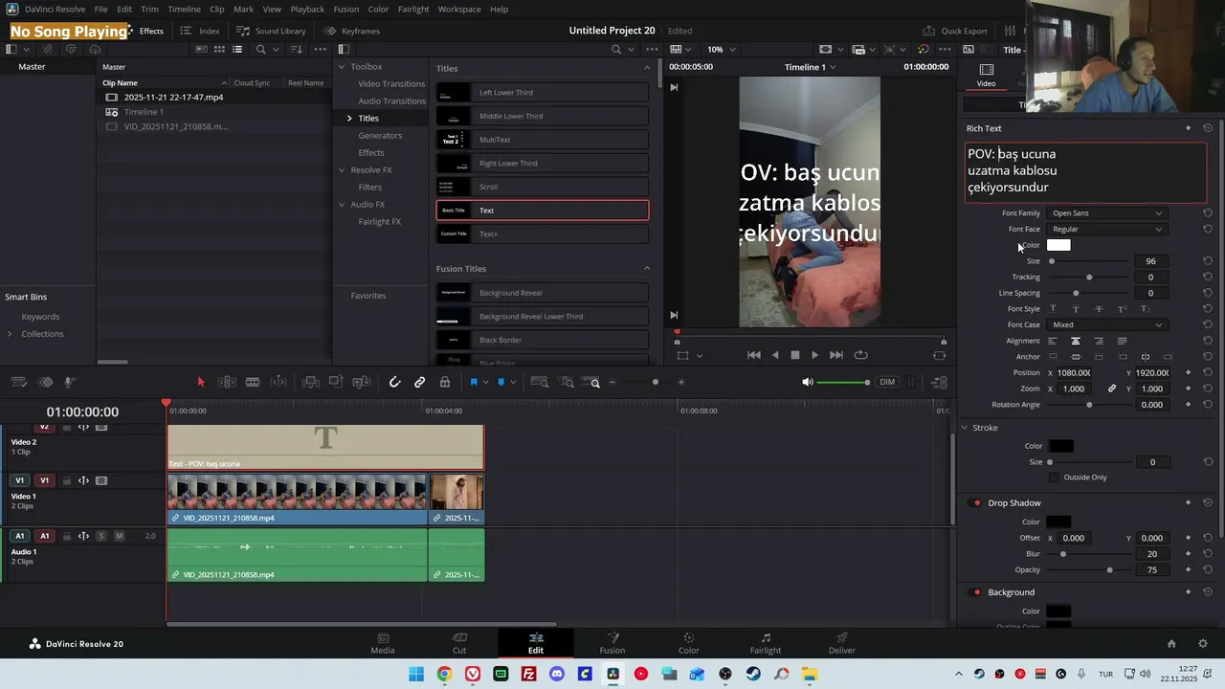Viewport: 1225px width, 689px height.
Task: Open the Deliver page
Action: [x=842, y=643]
